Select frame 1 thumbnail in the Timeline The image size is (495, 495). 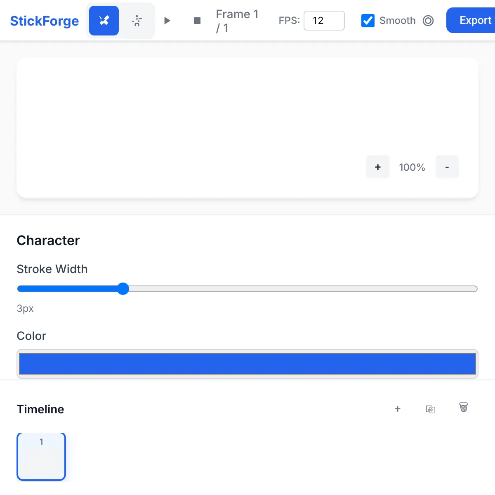(41, 456)
